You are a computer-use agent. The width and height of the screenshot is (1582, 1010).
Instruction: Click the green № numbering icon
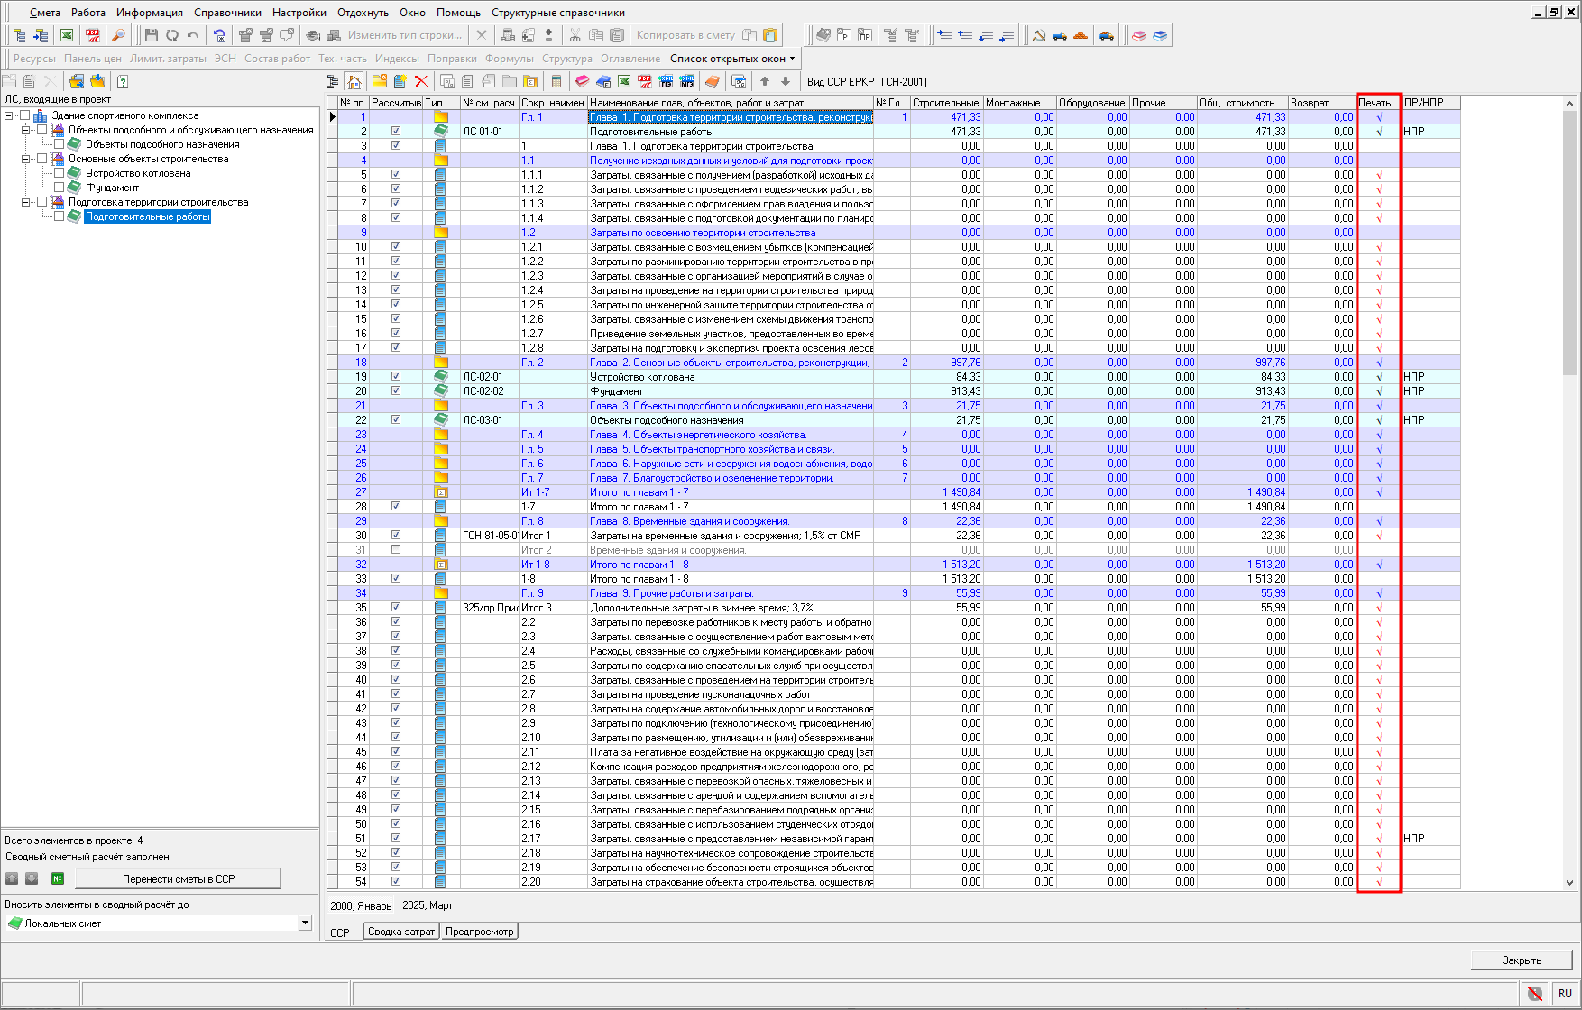tap(58, 878)
